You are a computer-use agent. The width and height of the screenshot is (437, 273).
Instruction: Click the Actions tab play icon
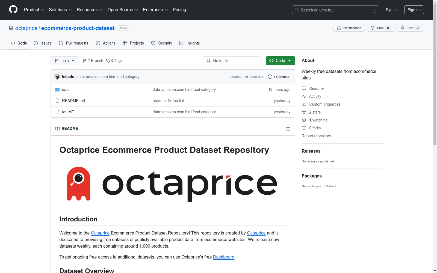coord(98,43)
